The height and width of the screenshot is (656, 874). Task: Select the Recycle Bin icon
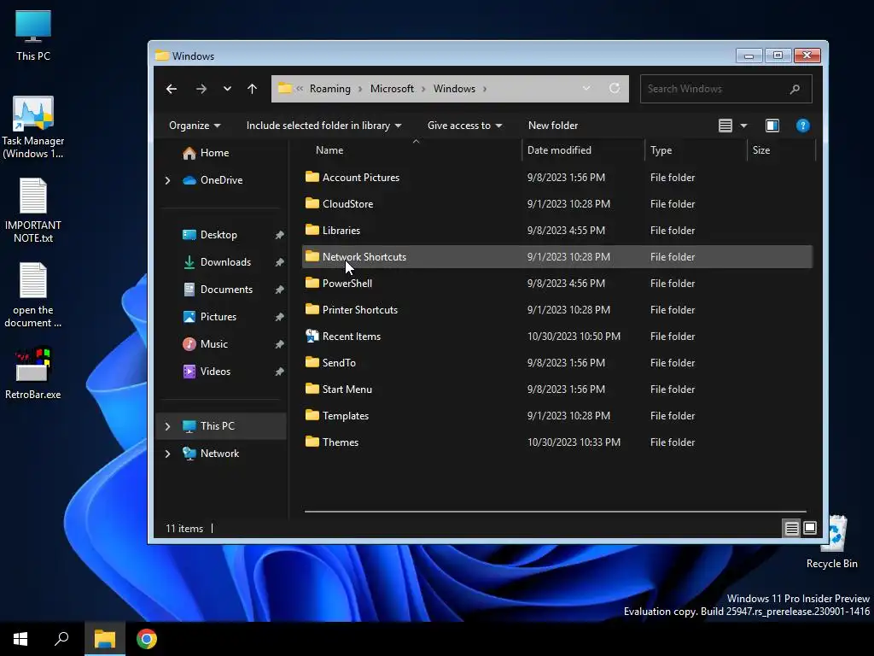(833, 542)
